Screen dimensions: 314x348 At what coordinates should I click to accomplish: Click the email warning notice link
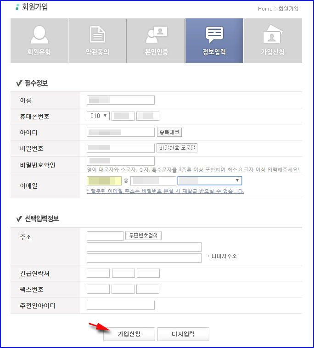point(165,191)
